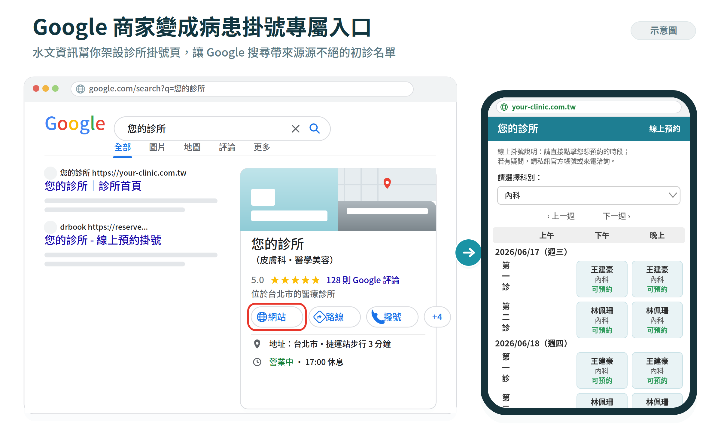The image size is (721, 433).
Task: Click the red map pin on the map thumbnail
Action: (387, 183)
